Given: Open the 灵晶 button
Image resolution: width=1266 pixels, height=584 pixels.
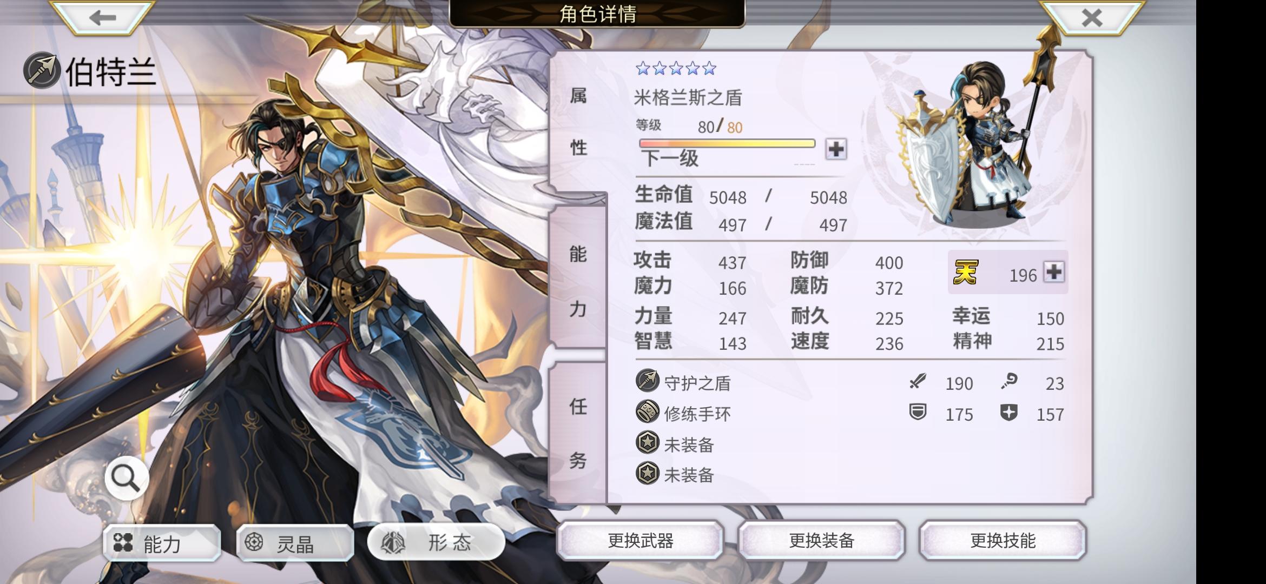Looking at the screenshot, I should coord(295,543).
